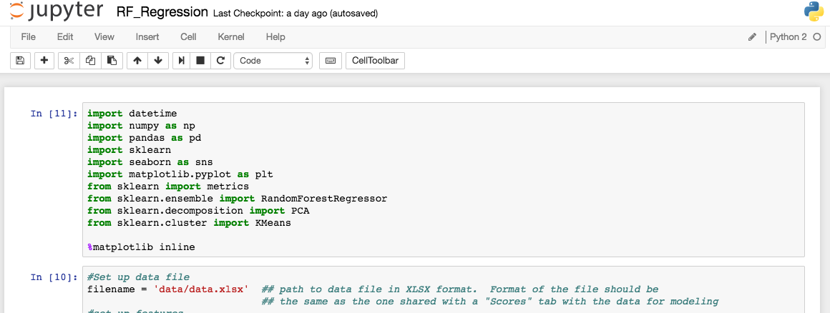
Task: Interrupt the kernel with stop icon
Action: [x=201, y=61]
